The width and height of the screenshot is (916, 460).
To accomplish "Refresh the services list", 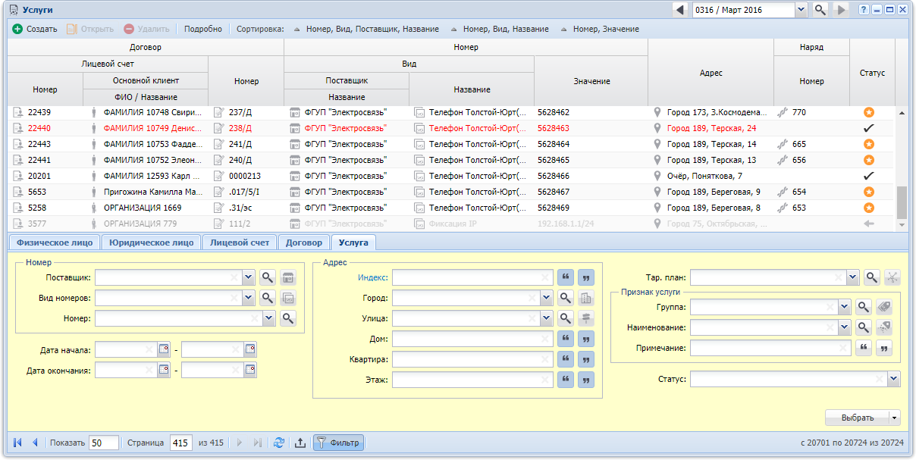I will tap(279, 443).
